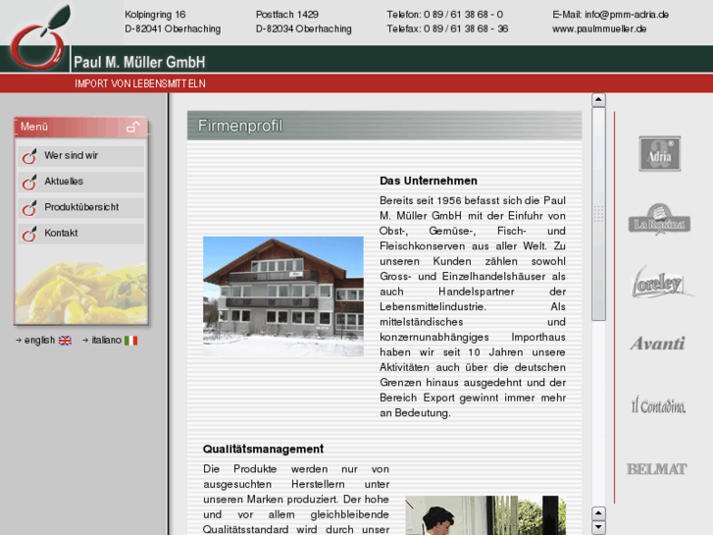Open the Kontakt menu item
The width and height of the screenshot is (713, 535).
pyautogui.click(x=81, y=233)
